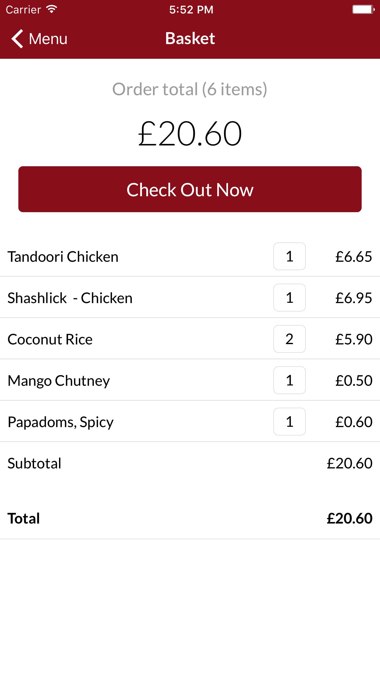Select the Shashlick Chicken quantity box
This screenshot has width=380, height=676.
pyautogui.click(x=289, y=298)
